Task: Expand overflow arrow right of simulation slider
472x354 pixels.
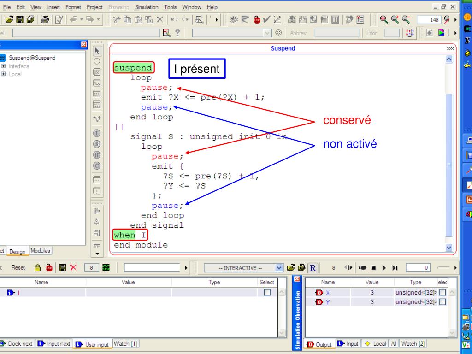Action: tap(455, 268)
